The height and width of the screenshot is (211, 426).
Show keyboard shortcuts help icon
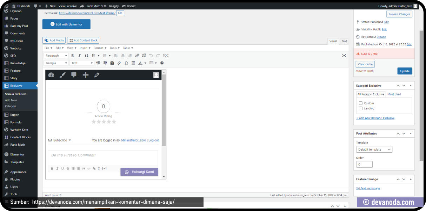click(162, 63)
